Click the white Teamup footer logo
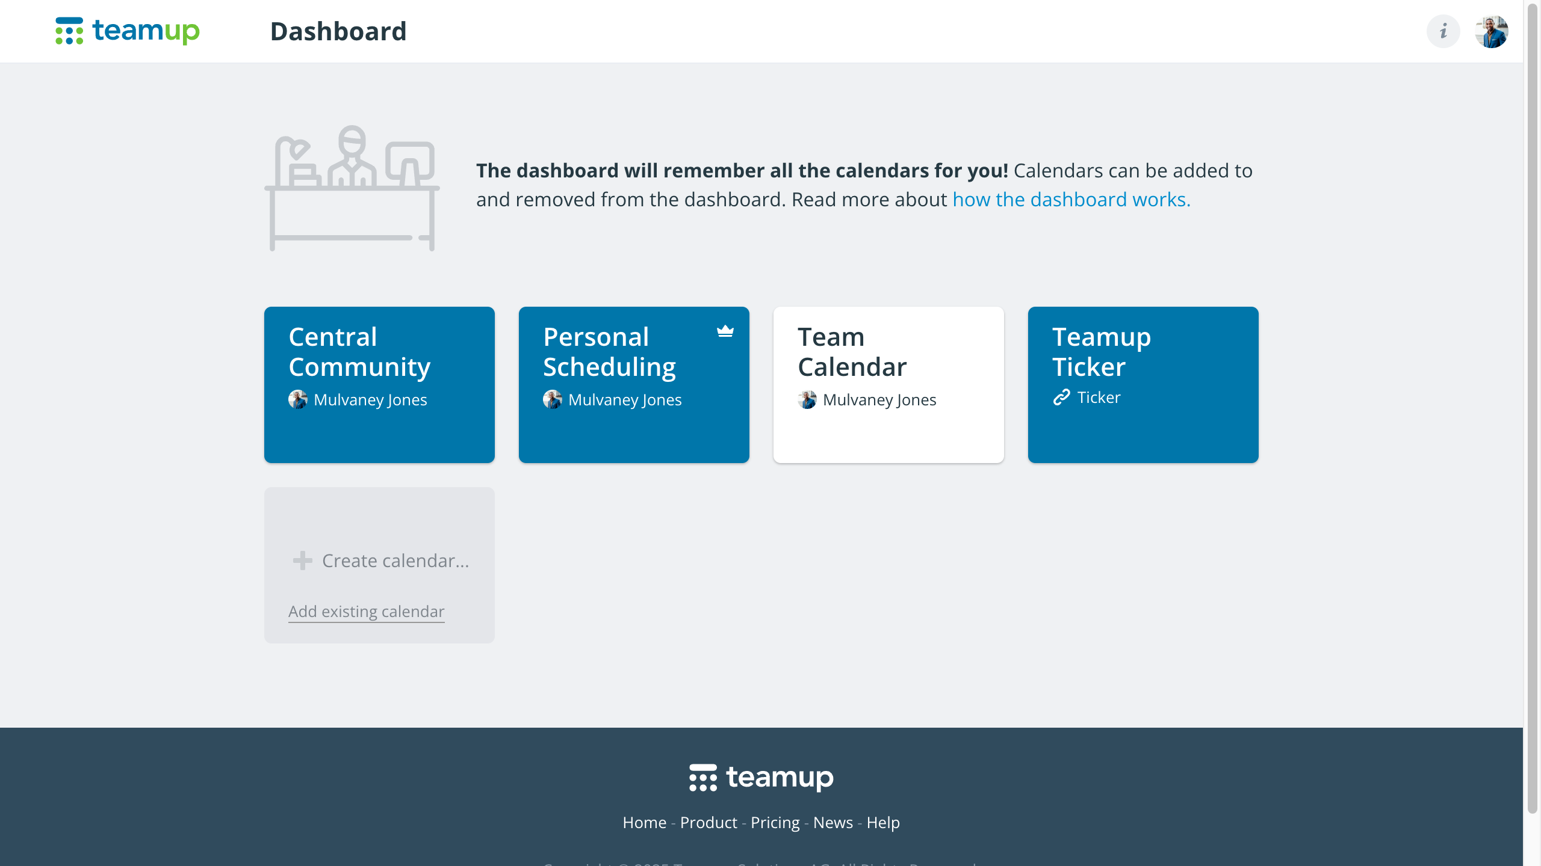The height and width of the screenshot is (866, 1541). point(761,778)
